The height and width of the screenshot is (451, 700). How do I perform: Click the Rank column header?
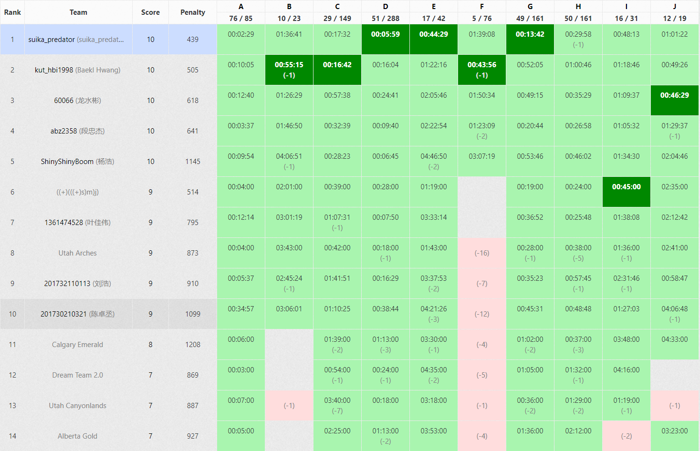point(12,12)
